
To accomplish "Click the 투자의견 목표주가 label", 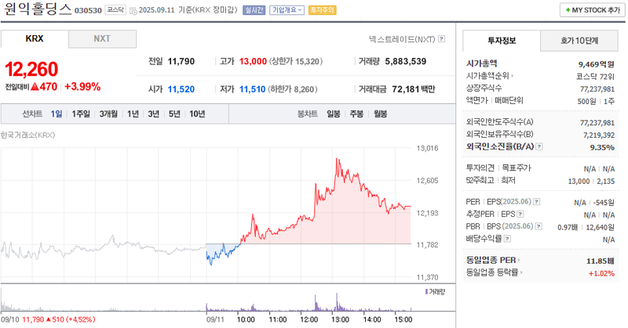I will click(498, 168).
